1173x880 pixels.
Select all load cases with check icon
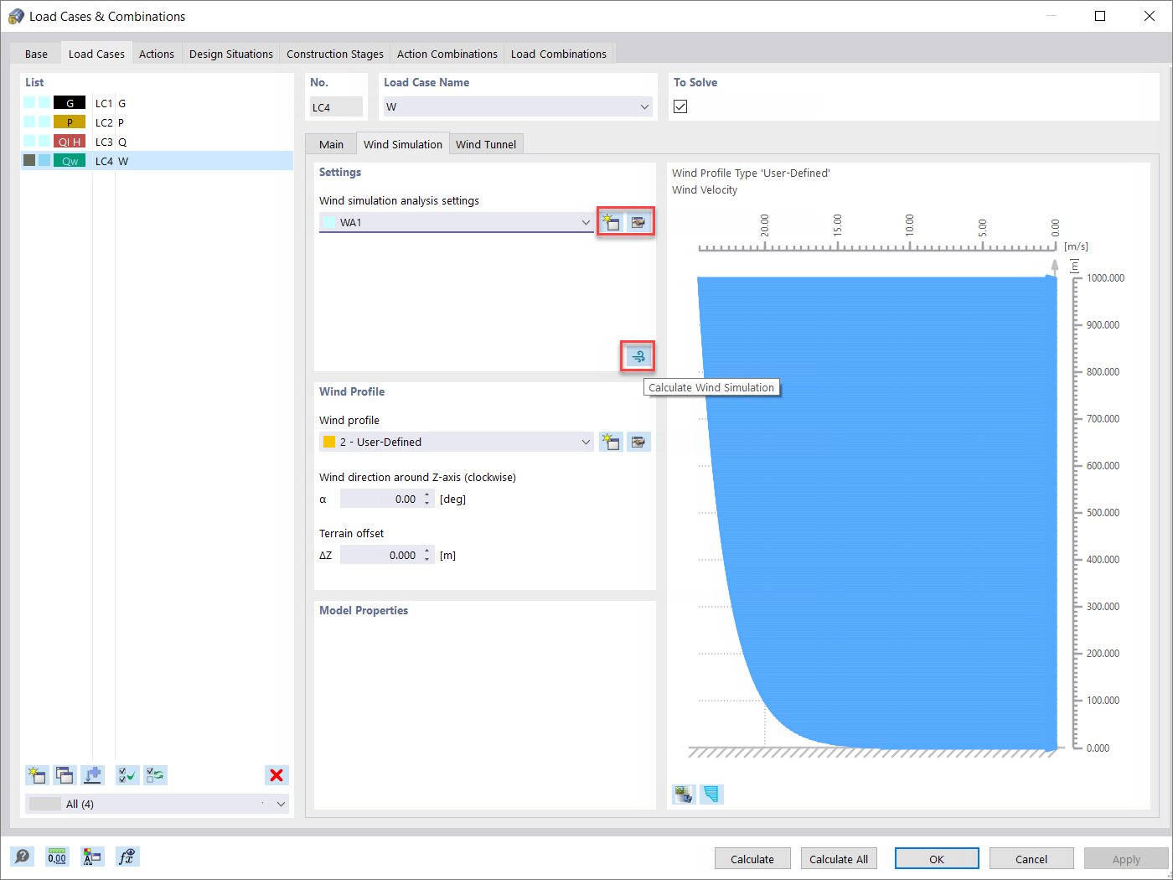[x=127, y=775]
